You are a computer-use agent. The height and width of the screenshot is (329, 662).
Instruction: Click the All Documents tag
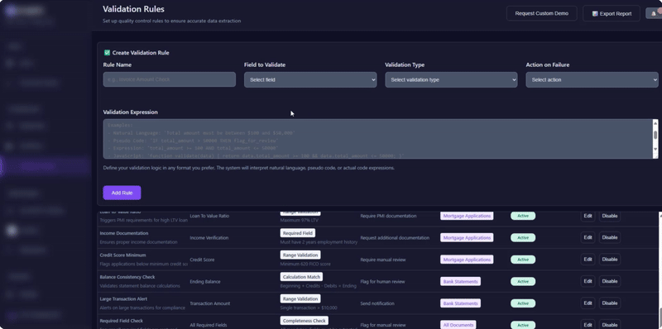click(458, 325)
